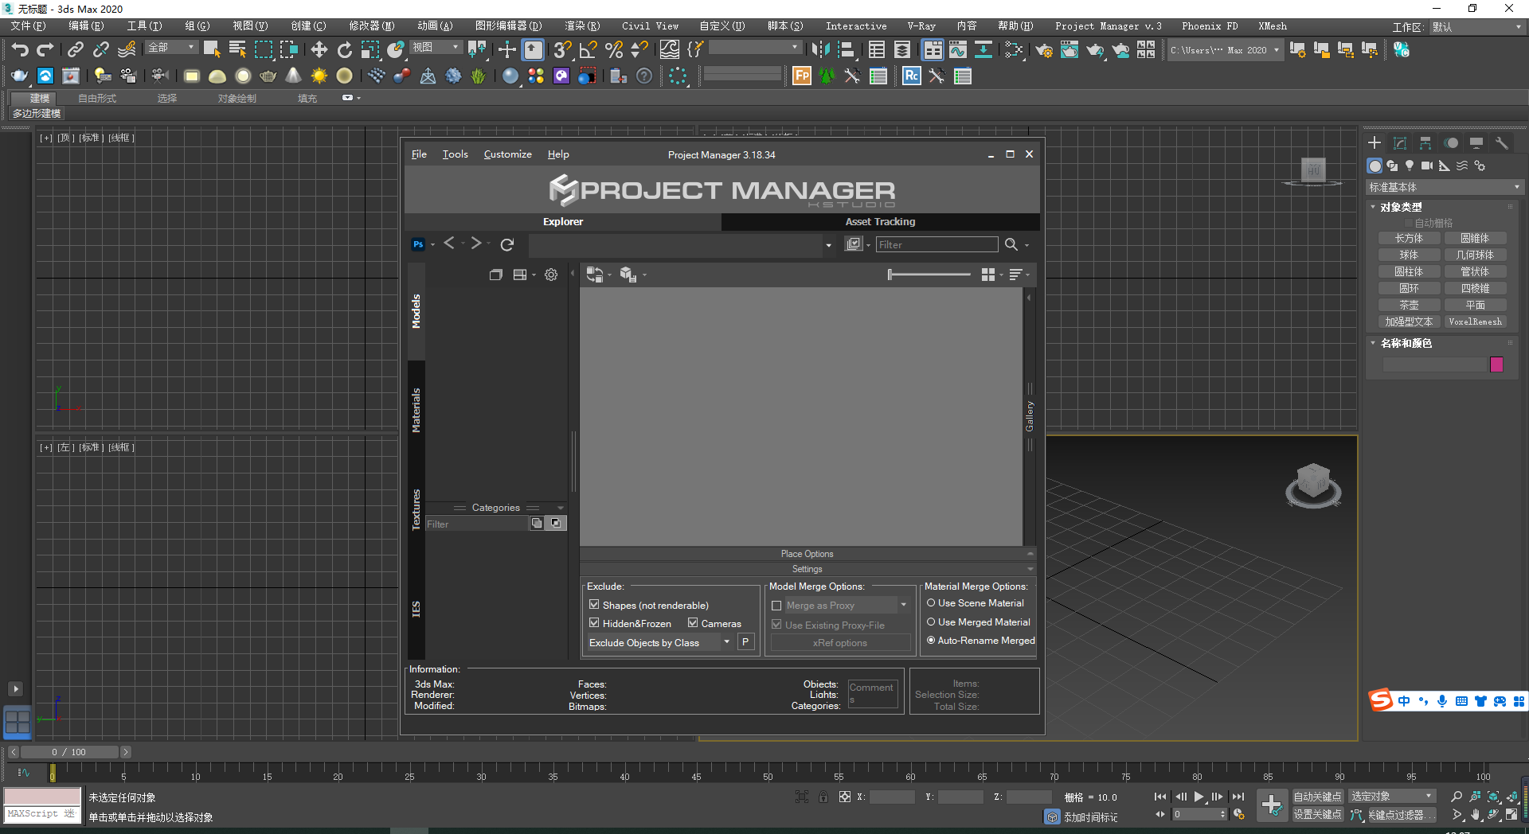Create a 茶壶 teapot primitive
This screenshot has height=834, width=1529.
(x=1409, y=305)
